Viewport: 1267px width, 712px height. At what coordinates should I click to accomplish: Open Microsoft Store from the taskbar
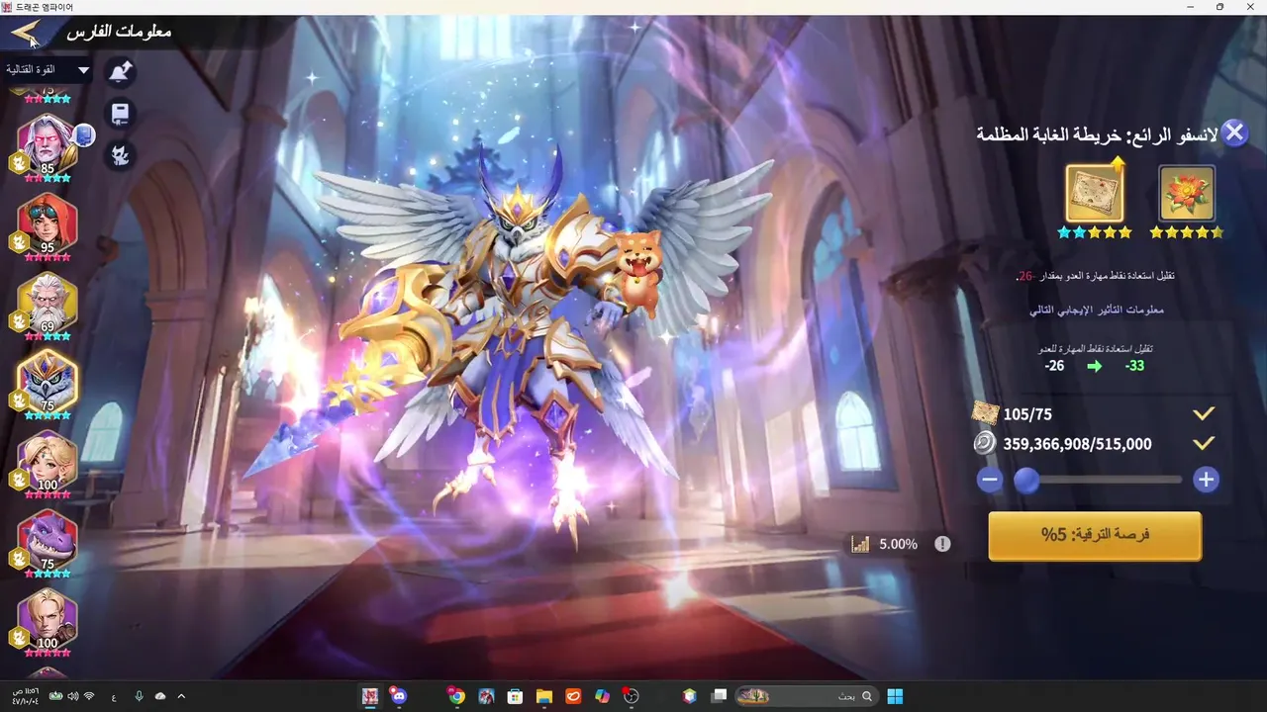pos(515,696)
